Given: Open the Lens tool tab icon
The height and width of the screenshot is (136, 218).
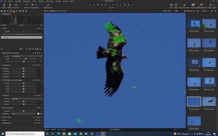Looking at the screenshot, I should pos(8,11).
